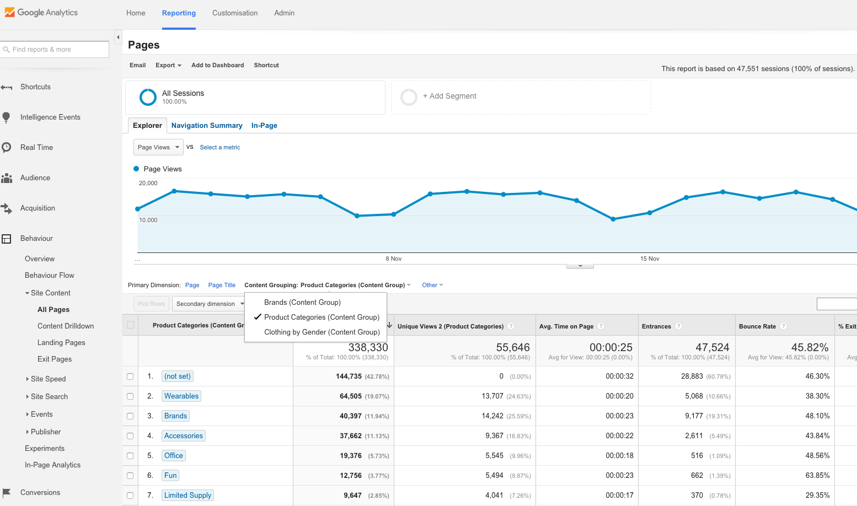Open Landing Pages report

tap(61, 343)
